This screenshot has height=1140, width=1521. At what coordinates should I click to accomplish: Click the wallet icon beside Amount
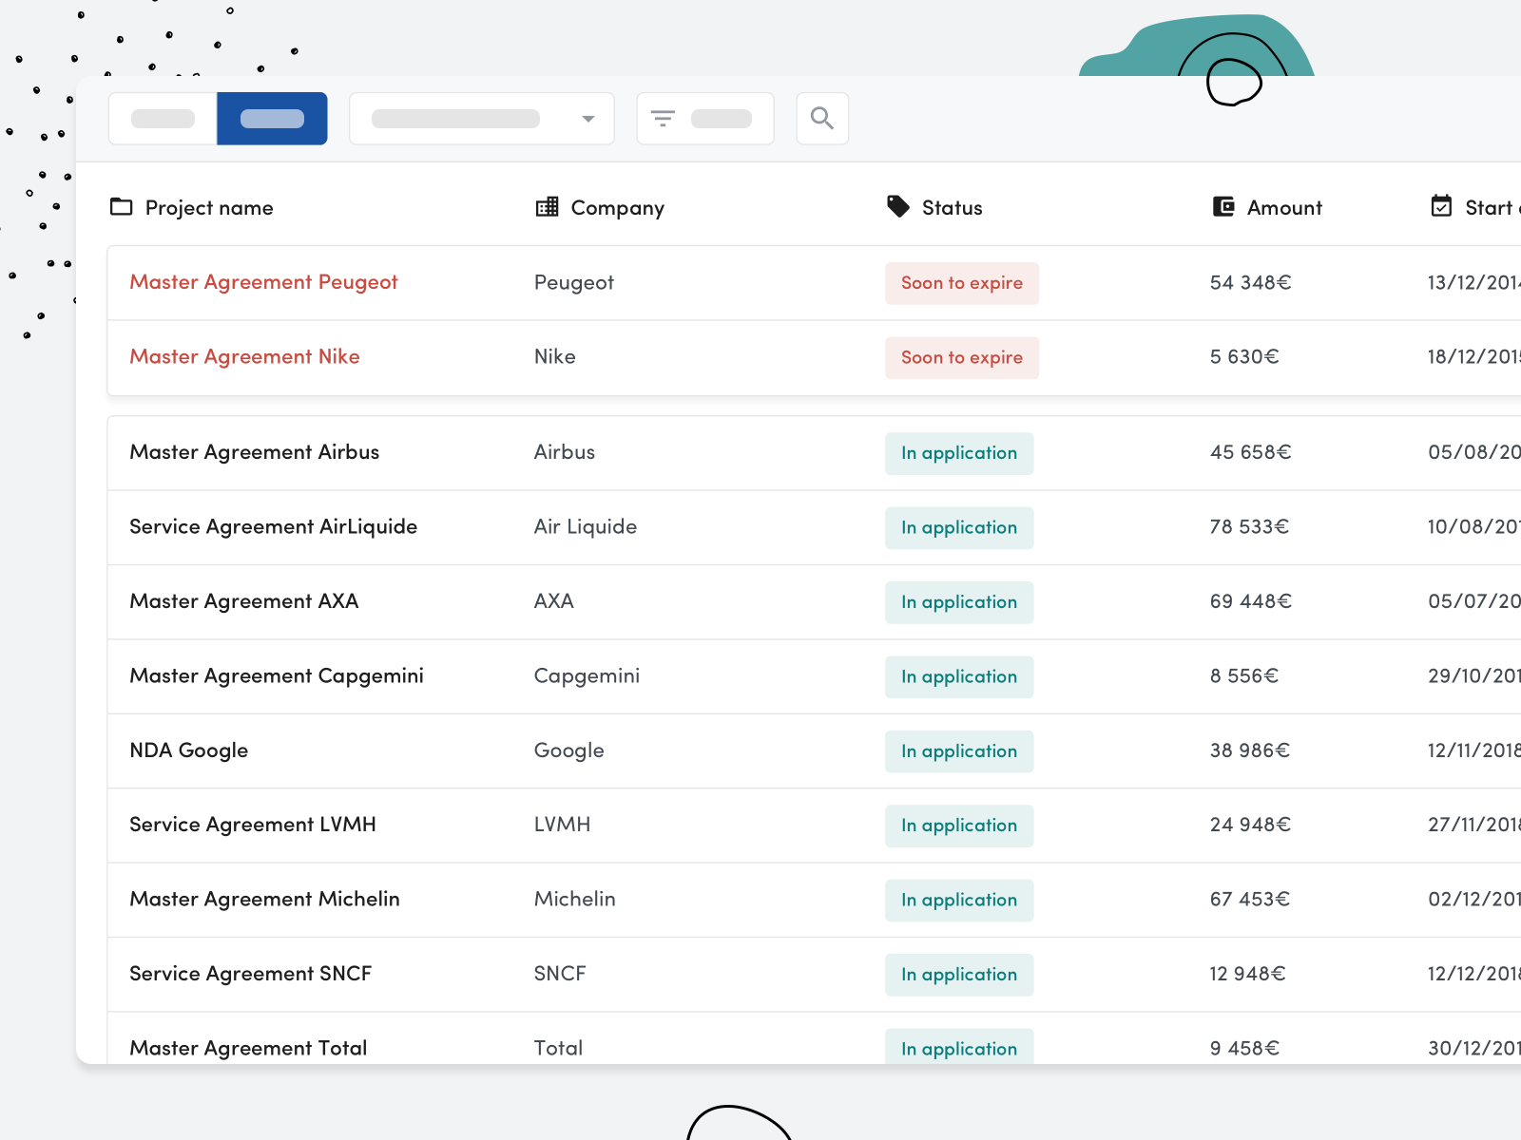click(1223, 207)
